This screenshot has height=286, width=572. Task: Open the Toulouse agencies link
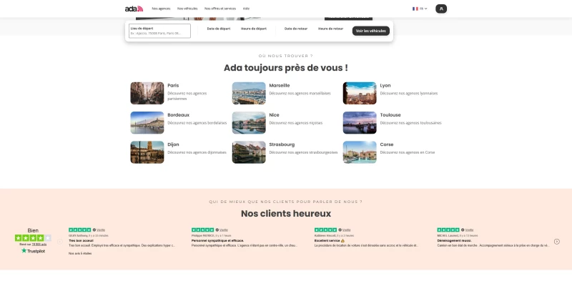[x=390, y=115]
